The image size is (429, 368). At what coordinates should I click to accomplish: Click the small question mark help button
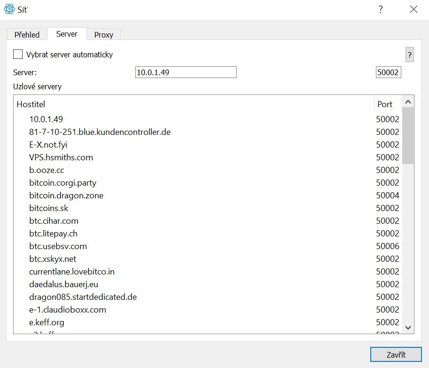coord(410,55)
